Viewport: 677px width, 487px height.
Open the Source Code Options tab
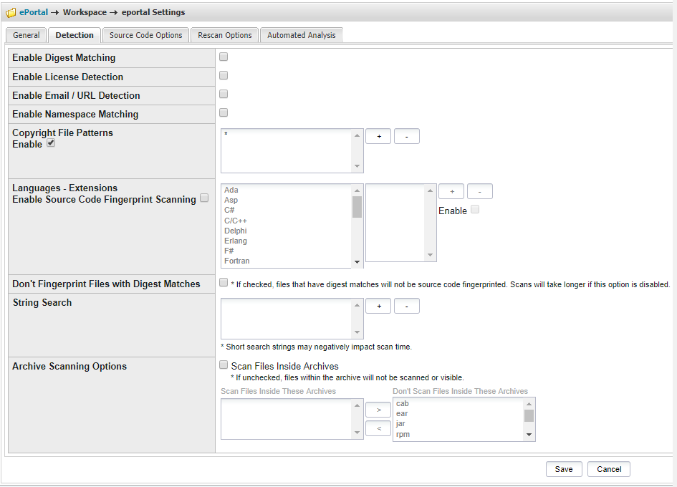pos(145,34)
